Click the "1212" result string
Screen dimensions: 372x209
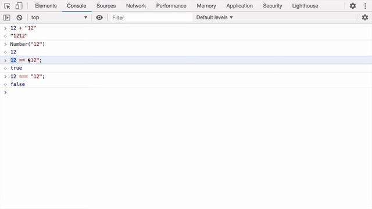[19, 36]
